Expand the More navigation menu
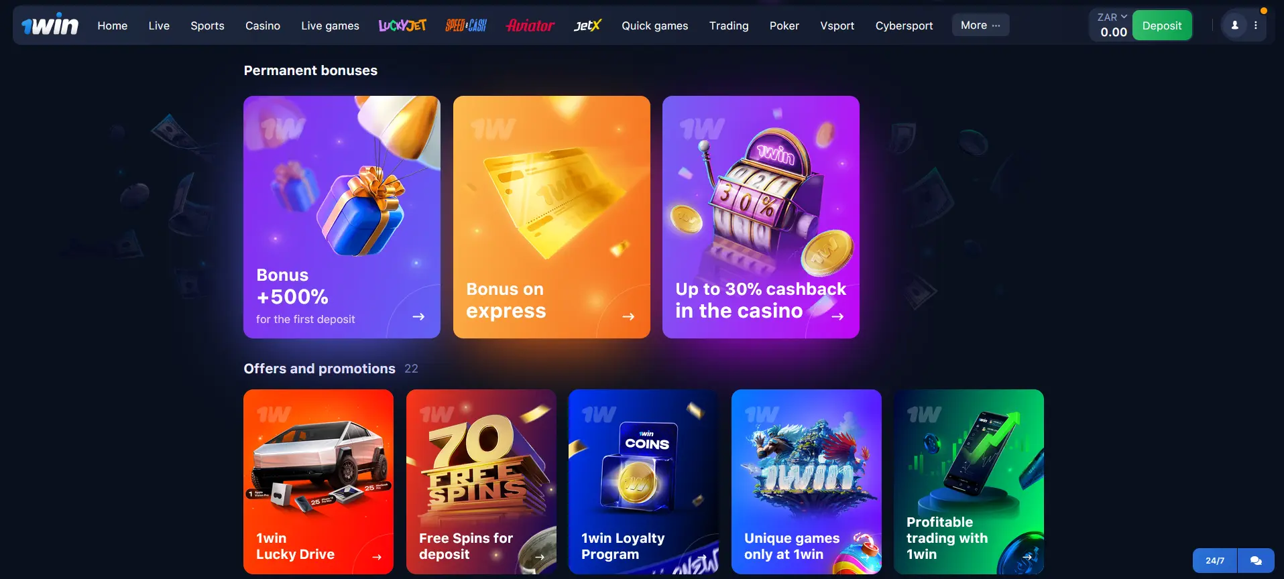Image resolution: width=1284 pixels, height=579 pixels. tap(980, 25)
